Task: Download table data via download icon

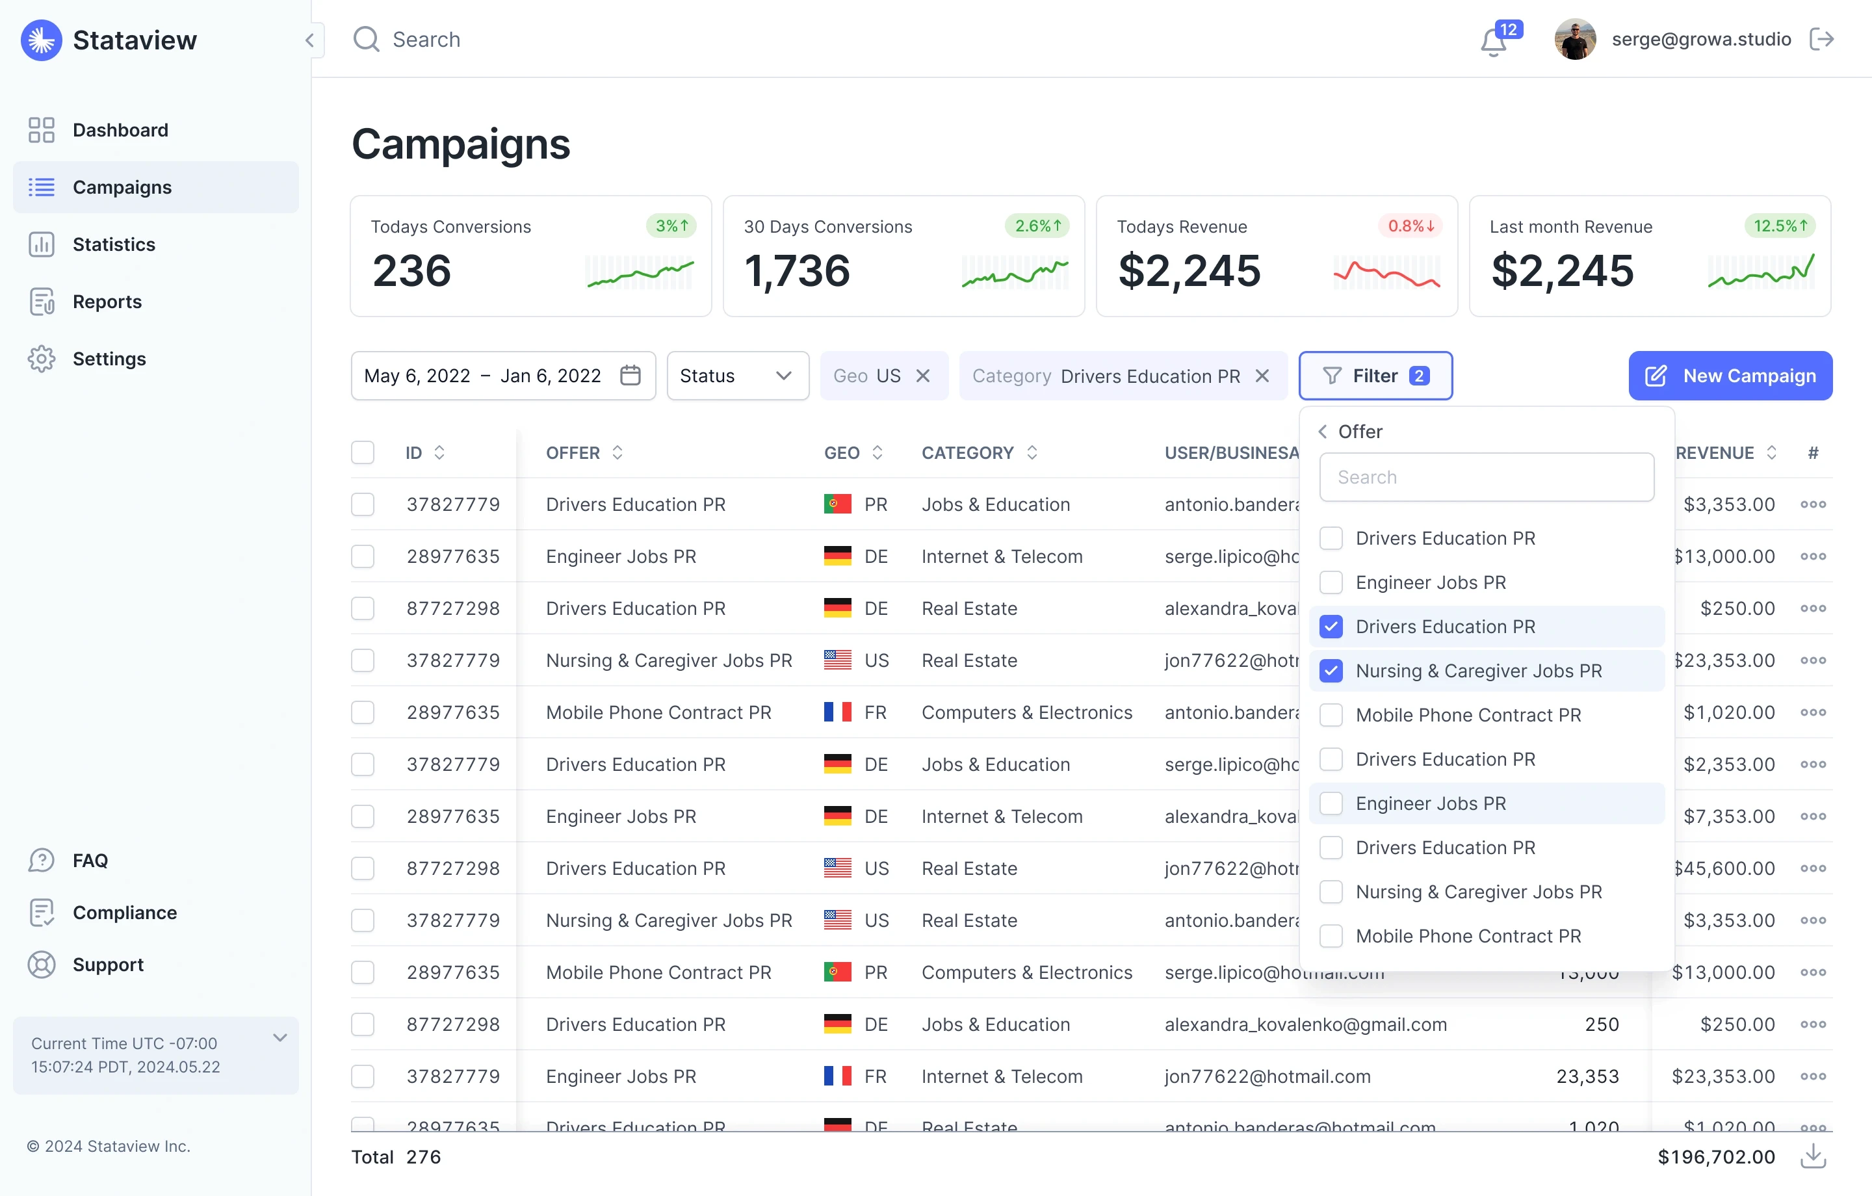Action: pos(1813,1156)
